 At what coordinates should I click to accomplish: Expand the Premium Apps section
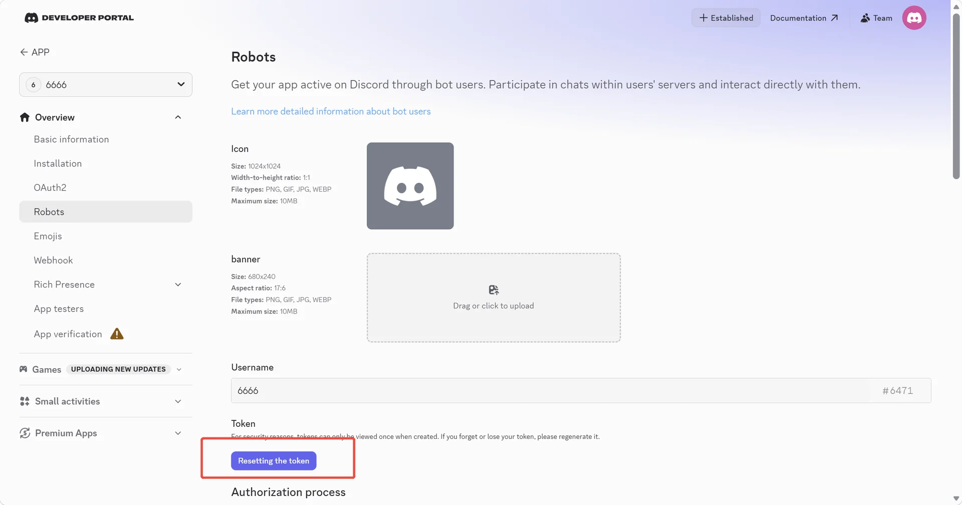coord(178,433)
